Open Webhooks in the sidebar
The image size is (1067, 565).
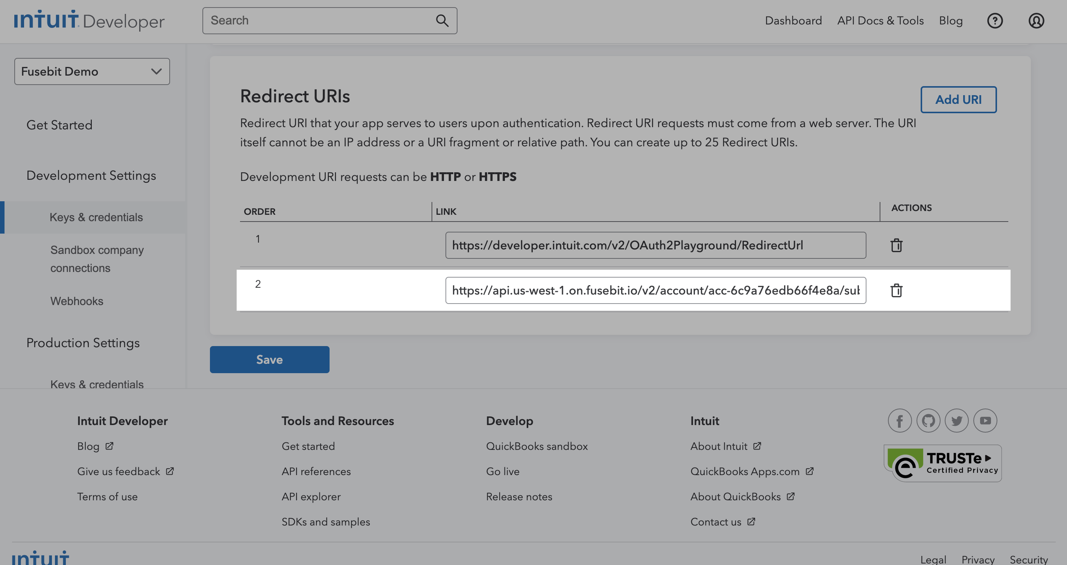coord(77,301)
